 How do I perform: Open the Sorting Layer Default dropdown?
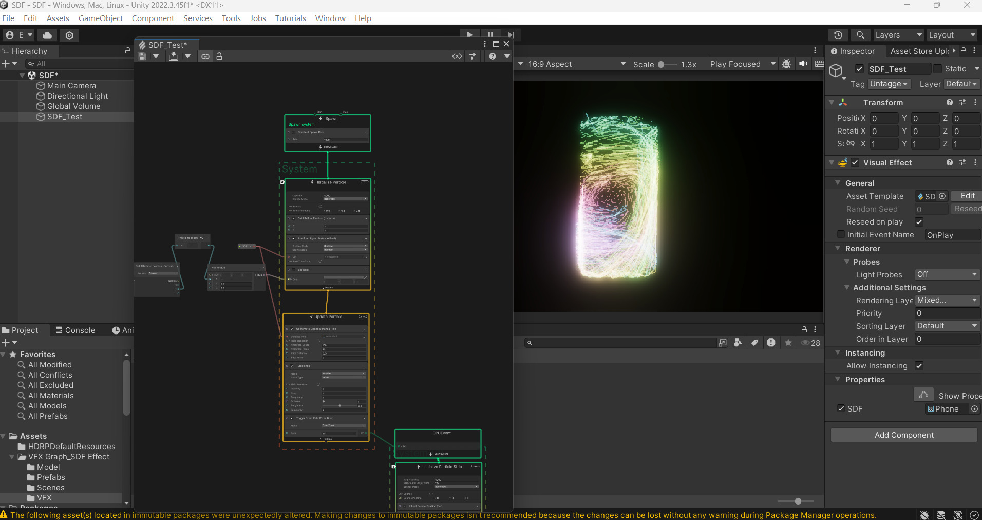pyautogui.click(x=947, y=326)
